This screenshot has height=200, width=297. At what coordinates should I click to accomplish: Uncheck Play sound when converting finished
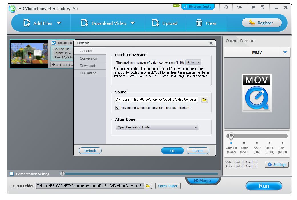117,108
